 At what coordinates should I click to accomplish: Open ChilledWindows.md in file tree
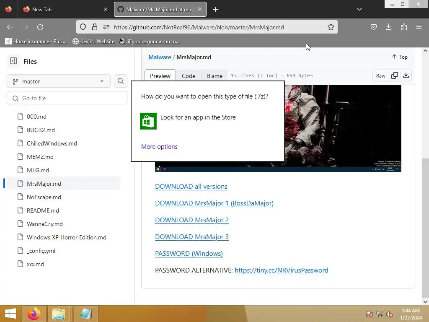tap(52, 143)
